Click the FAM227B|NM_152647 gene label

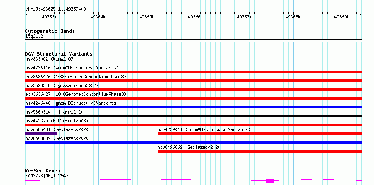click(47, 176)
